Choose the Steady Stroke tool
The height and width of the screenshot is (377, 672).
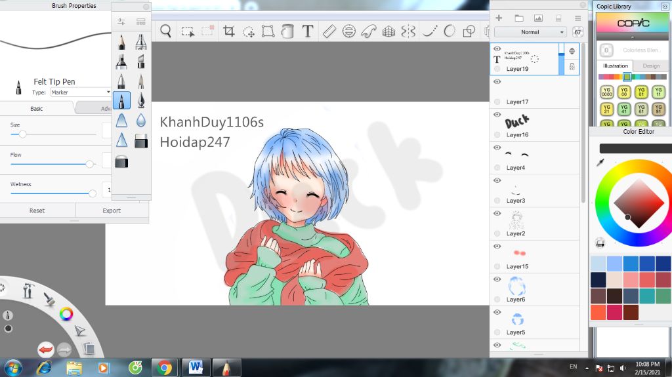click(429, 31)
